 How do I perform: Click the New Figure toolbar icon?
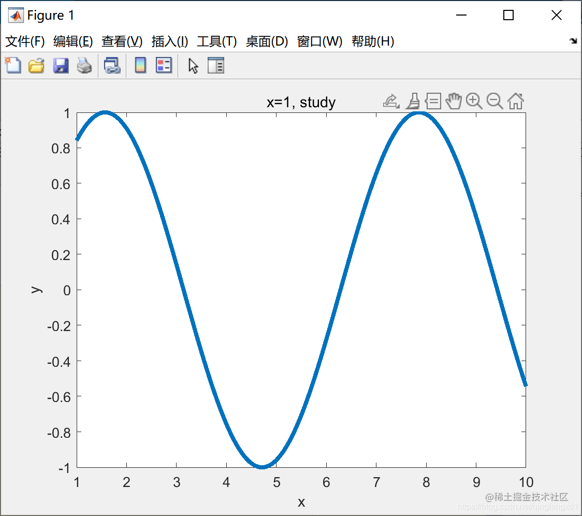pos(13,66)
